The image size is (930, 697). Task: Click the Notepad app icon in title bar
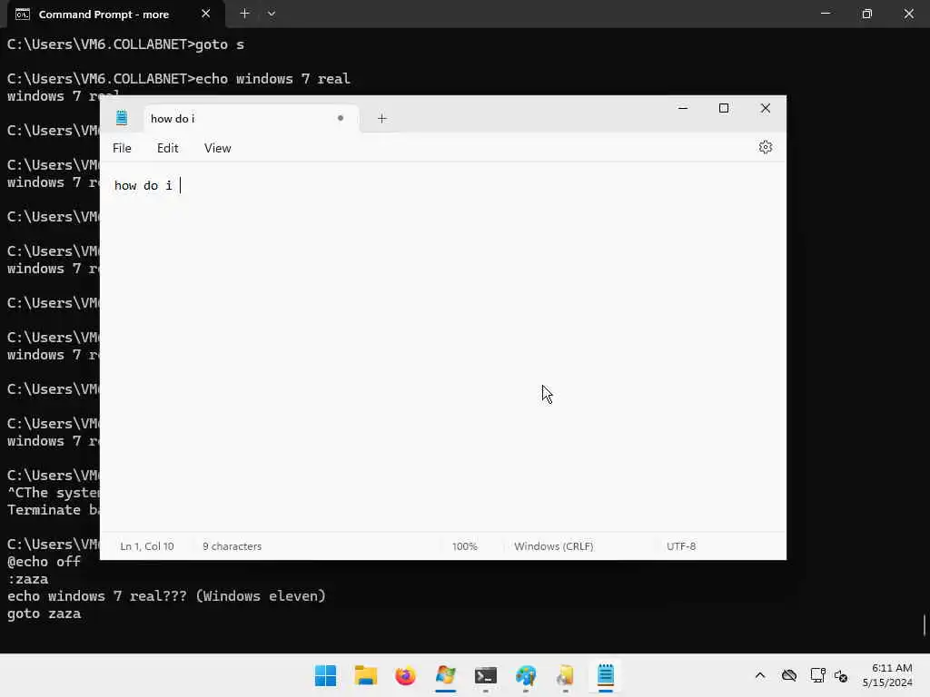[122, 118]
